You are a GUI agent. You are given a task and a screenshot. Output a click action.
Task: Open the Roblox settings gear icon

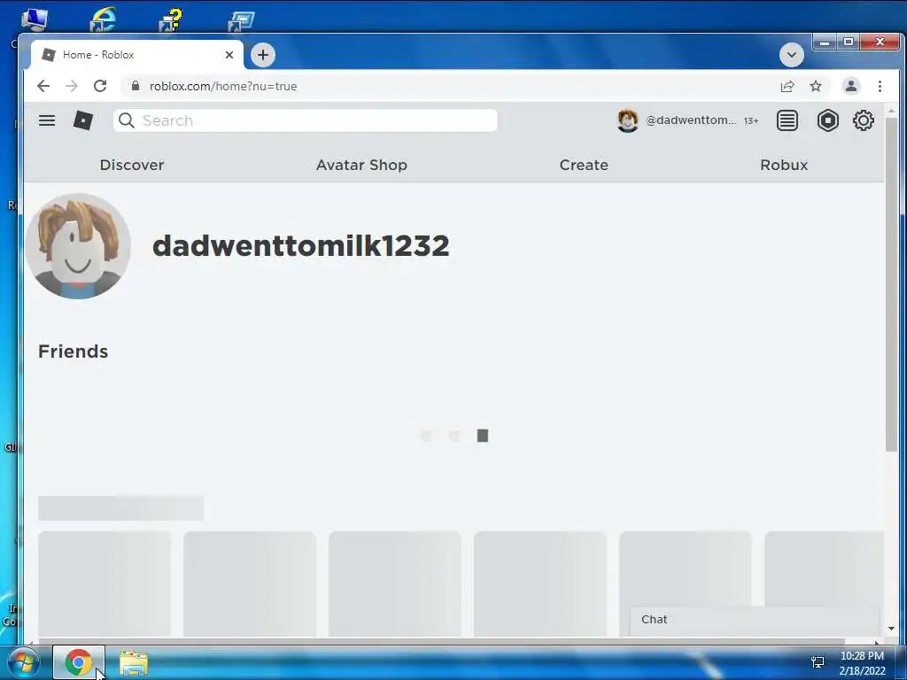(x=863, y=120)
